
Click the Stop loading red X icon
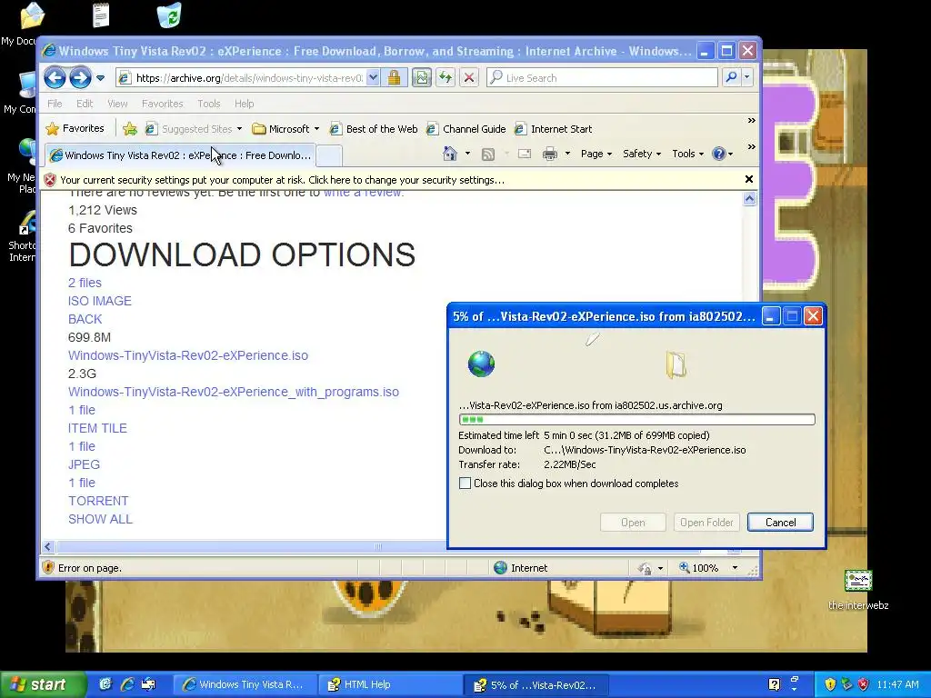pos(469,78)
